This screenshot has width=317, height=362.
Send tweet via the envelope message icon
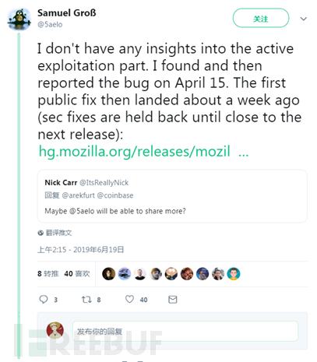point(173,300)
